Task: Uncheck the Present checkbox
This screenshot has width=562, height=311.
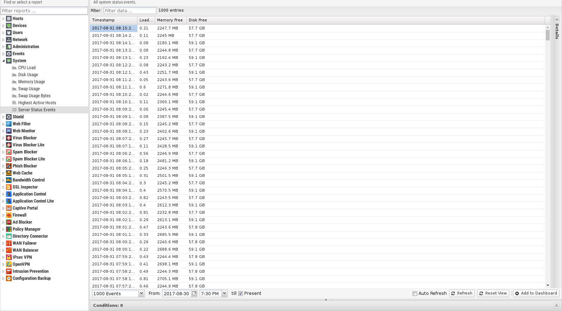Action: point(241,293)
